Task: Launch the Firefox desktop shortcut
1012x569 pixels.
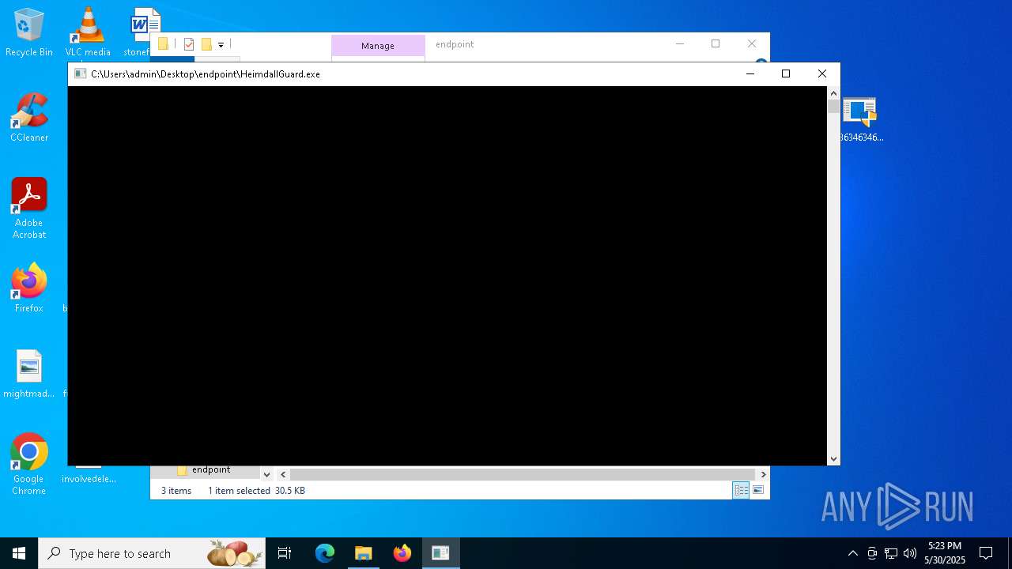Action: point(29,288)
